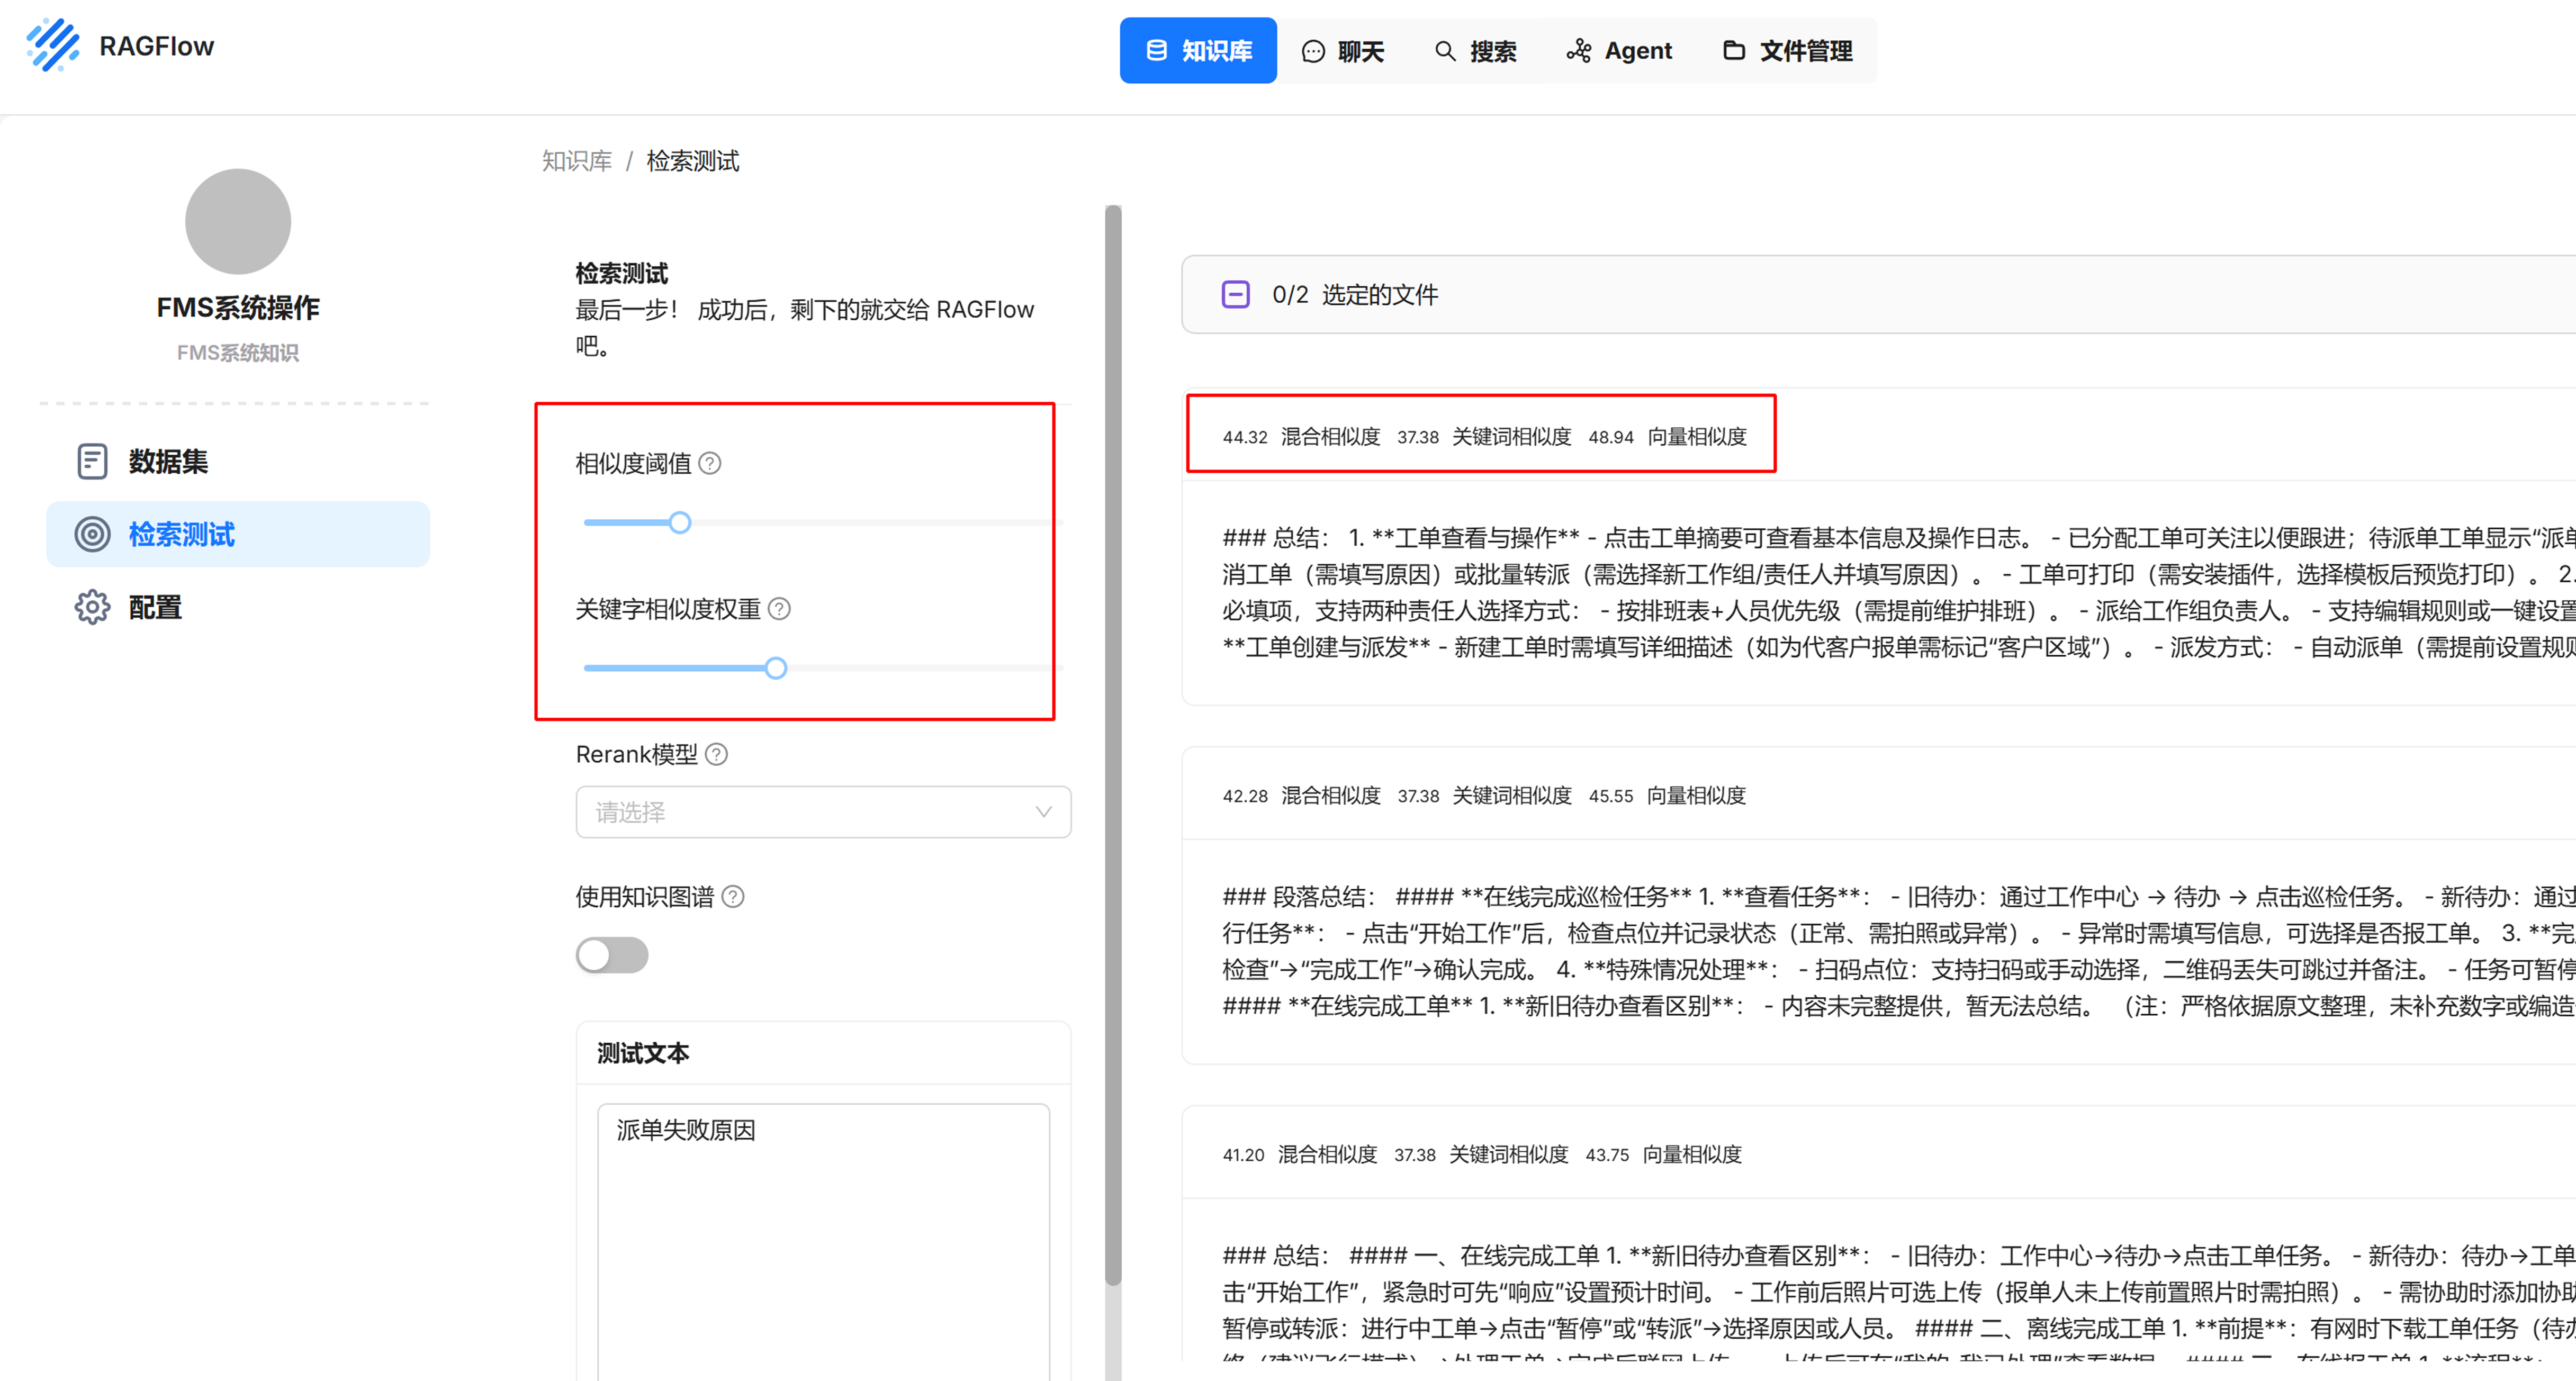Viewport: 2576px width, 1381px height.
Task: Open the Rerank模型 请选择 dropdown
Action: point(810,812)
